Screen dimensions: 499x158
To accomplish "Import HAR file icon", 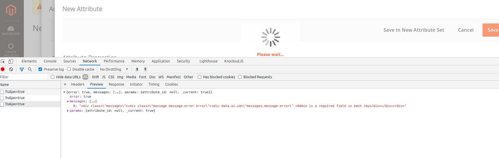I will click(x=137, y=69).
